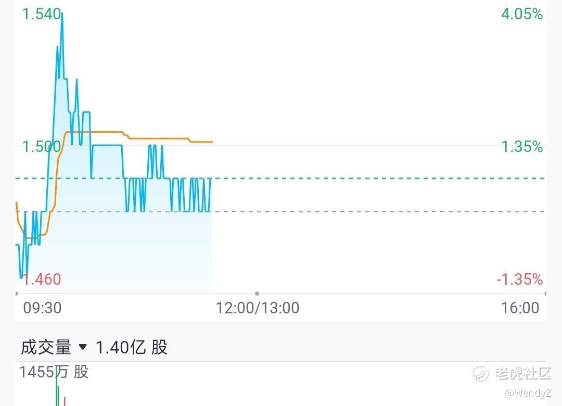The image size is (562, 406).
Task: Click the midday dot on time axis
Action: pyautogui.click(x=257, y=294)
